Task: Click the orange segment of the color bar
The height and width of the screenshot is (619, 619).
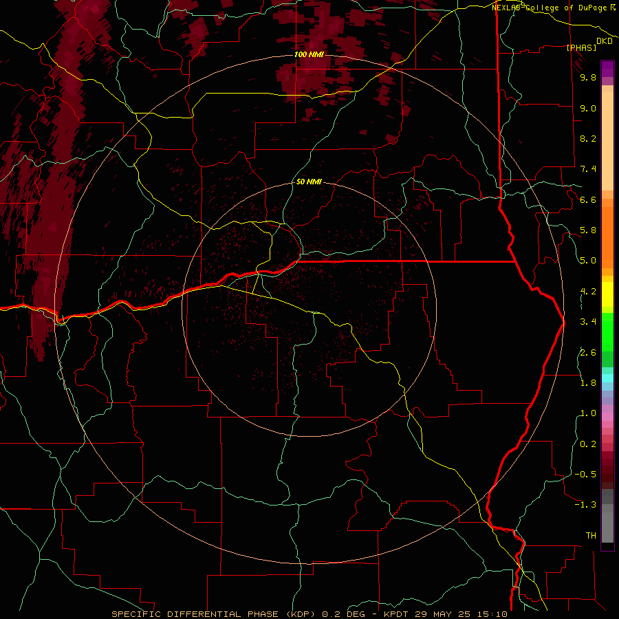Action: point(607,237)
